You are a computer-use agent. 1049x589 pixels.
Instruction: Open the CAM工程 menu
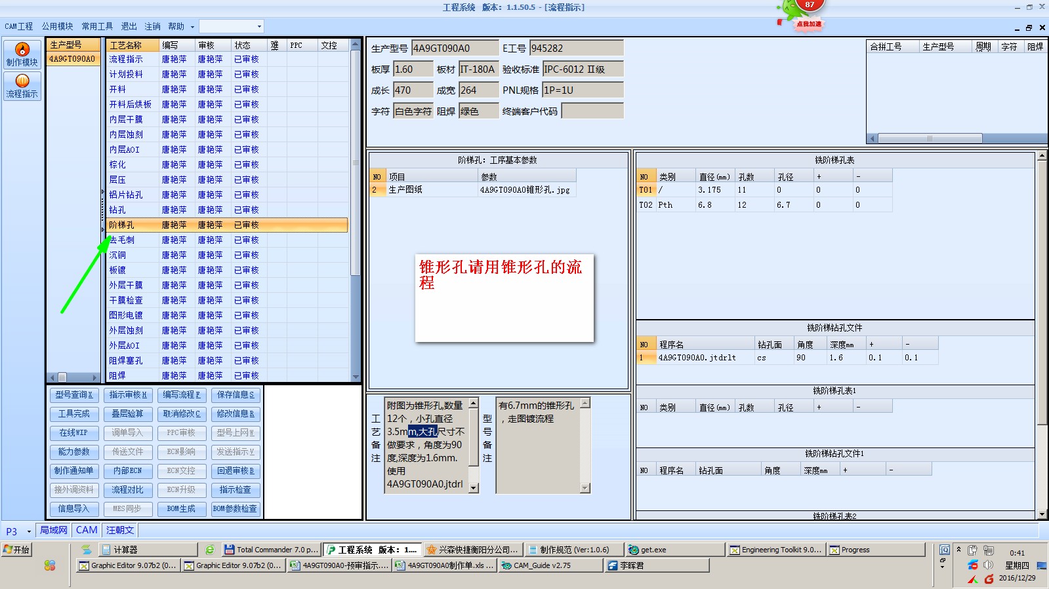pyautogui.click(x=19, y=26)
